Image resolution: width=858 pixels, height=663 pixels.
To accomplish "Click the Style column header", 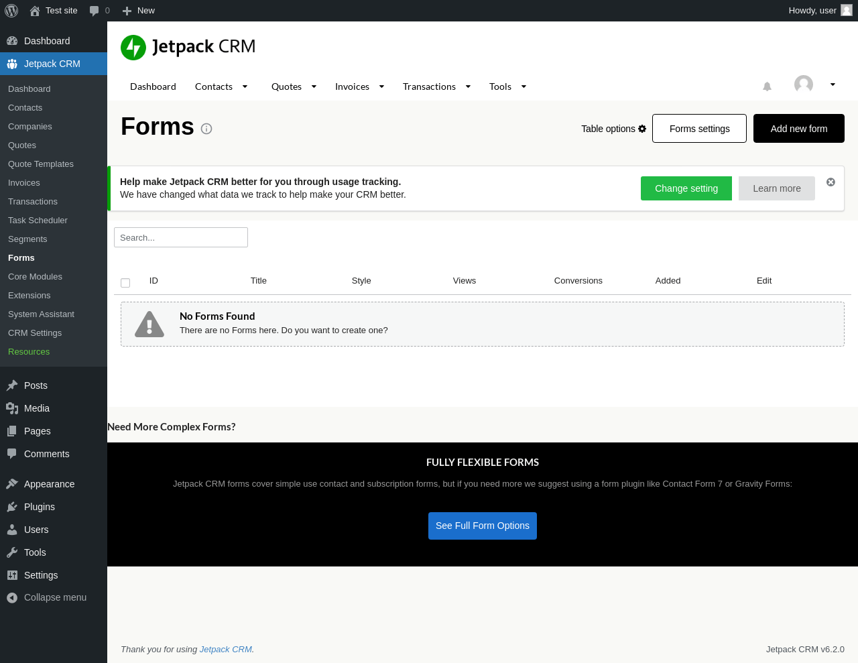I will point(361,281).
